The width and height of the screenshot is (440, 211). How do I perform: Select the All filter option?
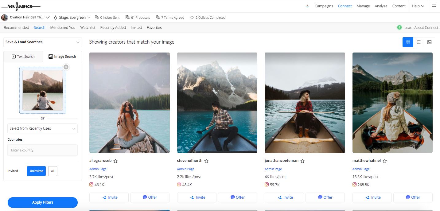click(53, 171)
